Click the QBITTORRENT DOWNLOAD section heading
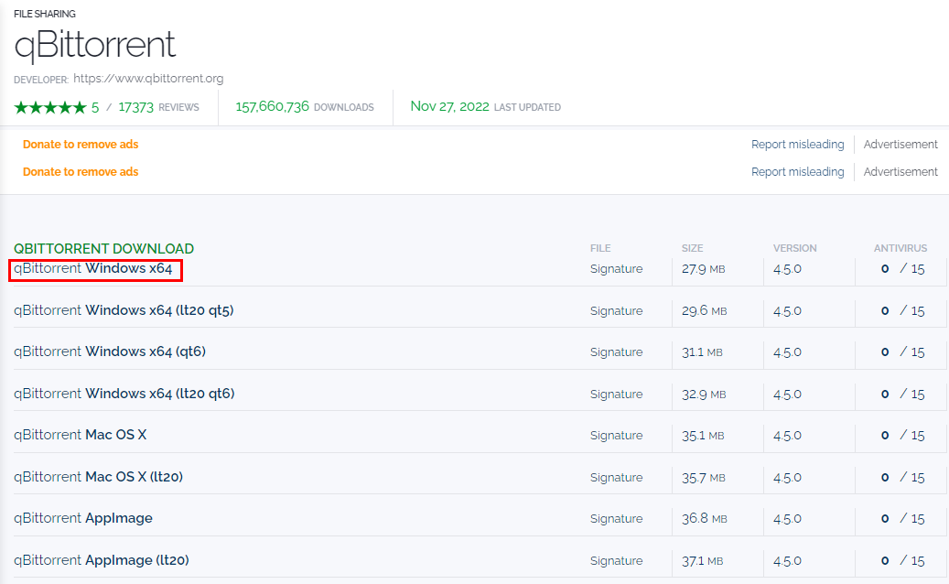Viewport: 949px width, 584px height. pos(103,249)
